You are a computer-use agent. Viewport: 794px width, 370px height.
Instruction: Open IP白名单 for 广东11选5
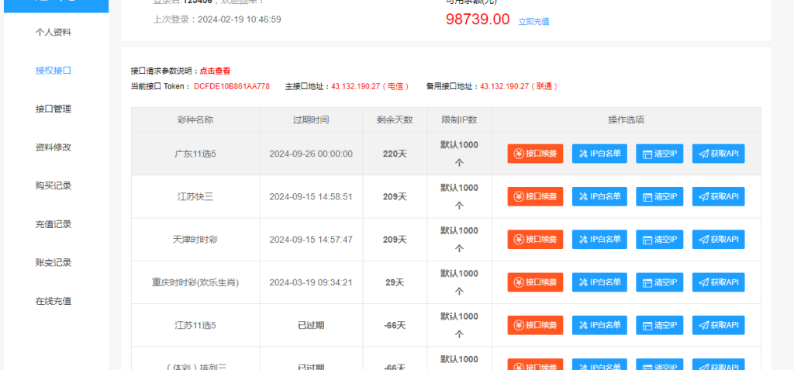coord(599,154)
